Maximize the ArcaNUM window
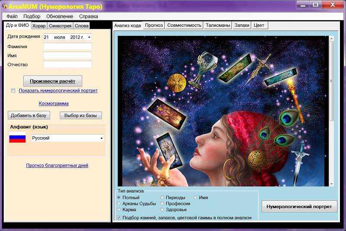This screenshot has width=346, height=231. 316,5
